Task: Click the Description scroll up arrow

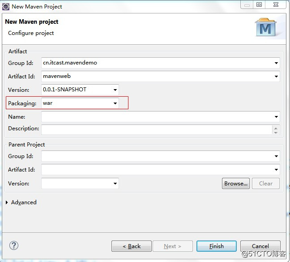Action: pyautogui.click(x=276, y=128)
